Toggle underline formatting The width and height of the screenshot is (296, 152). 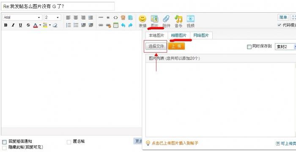click(x=20, y=25)
